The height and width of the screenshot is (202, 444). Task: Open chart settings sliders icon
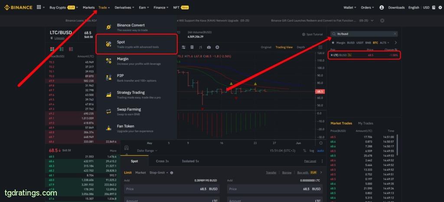coord(183,47)
